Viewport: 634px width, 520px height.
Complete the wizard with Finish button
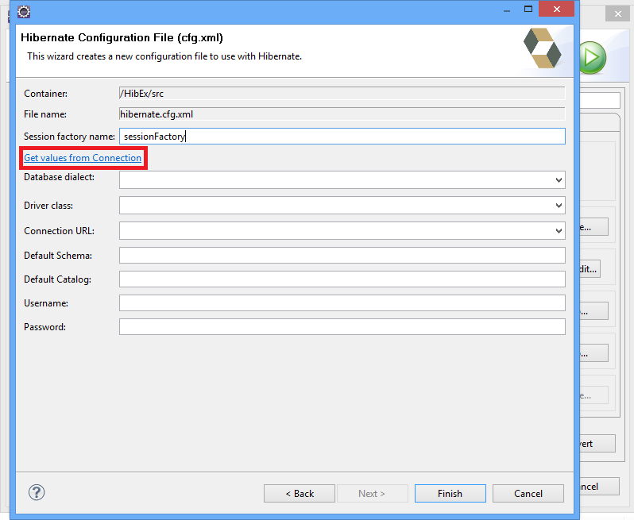tap(450, 493)
